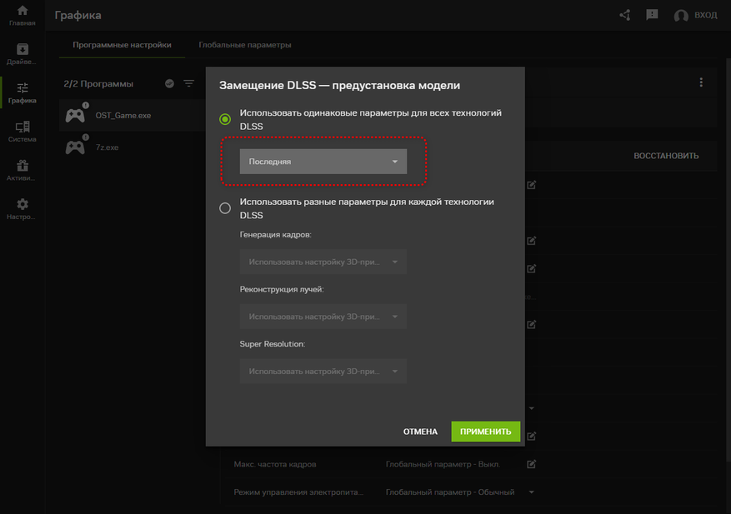Open the Последняя preset dropdown
This screenshot has height=514, width=731.
click(323, 162)
